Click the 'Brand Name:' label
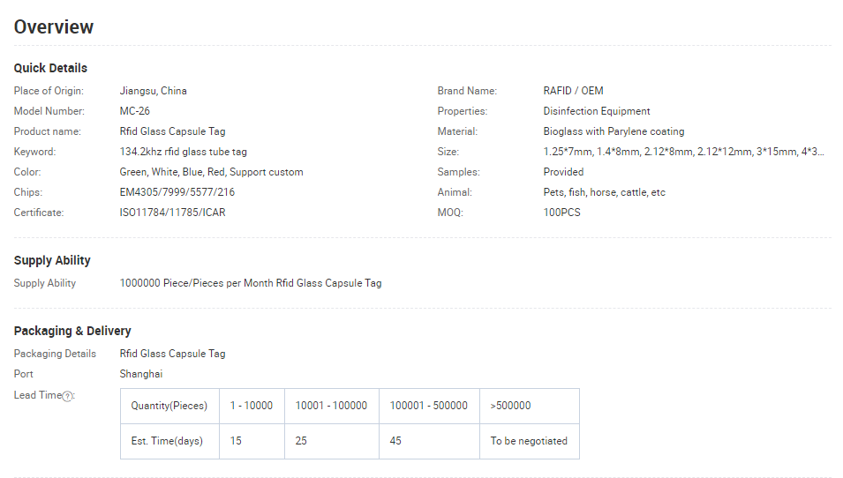843x478 pixels. [467, 91]
